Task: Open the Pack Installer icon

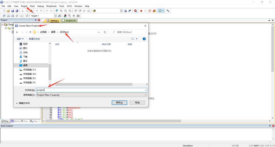Action: (78, 16)
